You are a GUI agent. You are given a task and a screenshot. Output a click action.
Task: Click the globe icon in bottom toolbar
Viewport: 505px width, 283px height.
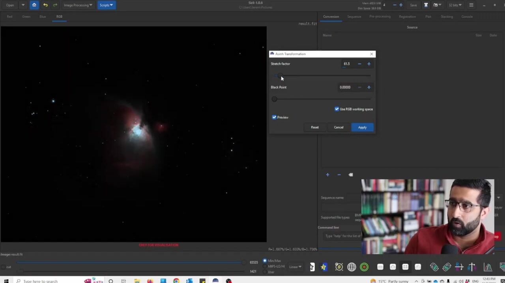tap(352, 267)
